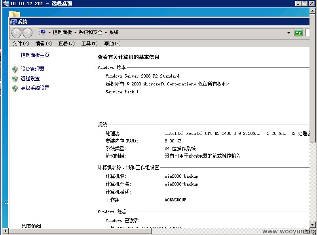Click the Forward navigation arrow button
The width and height of the screenshot is (317, 235).
27,33
